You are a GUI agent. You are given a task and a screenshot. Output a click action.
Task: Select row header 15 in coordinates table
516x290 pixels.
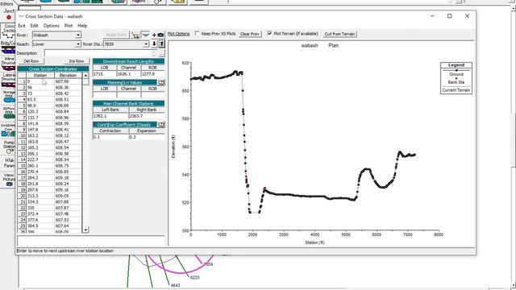pos(22,166)
